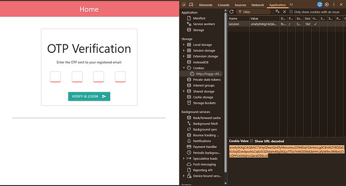Sort cookies by Size column
Image resolution: width=346 pixels, height=186 pixels.
coord(307,19)
